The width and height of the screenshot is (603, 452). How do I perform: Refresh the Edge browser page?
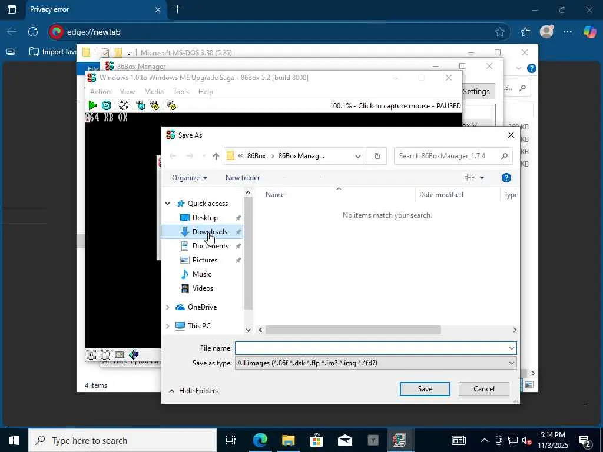[x=33, y=32]
